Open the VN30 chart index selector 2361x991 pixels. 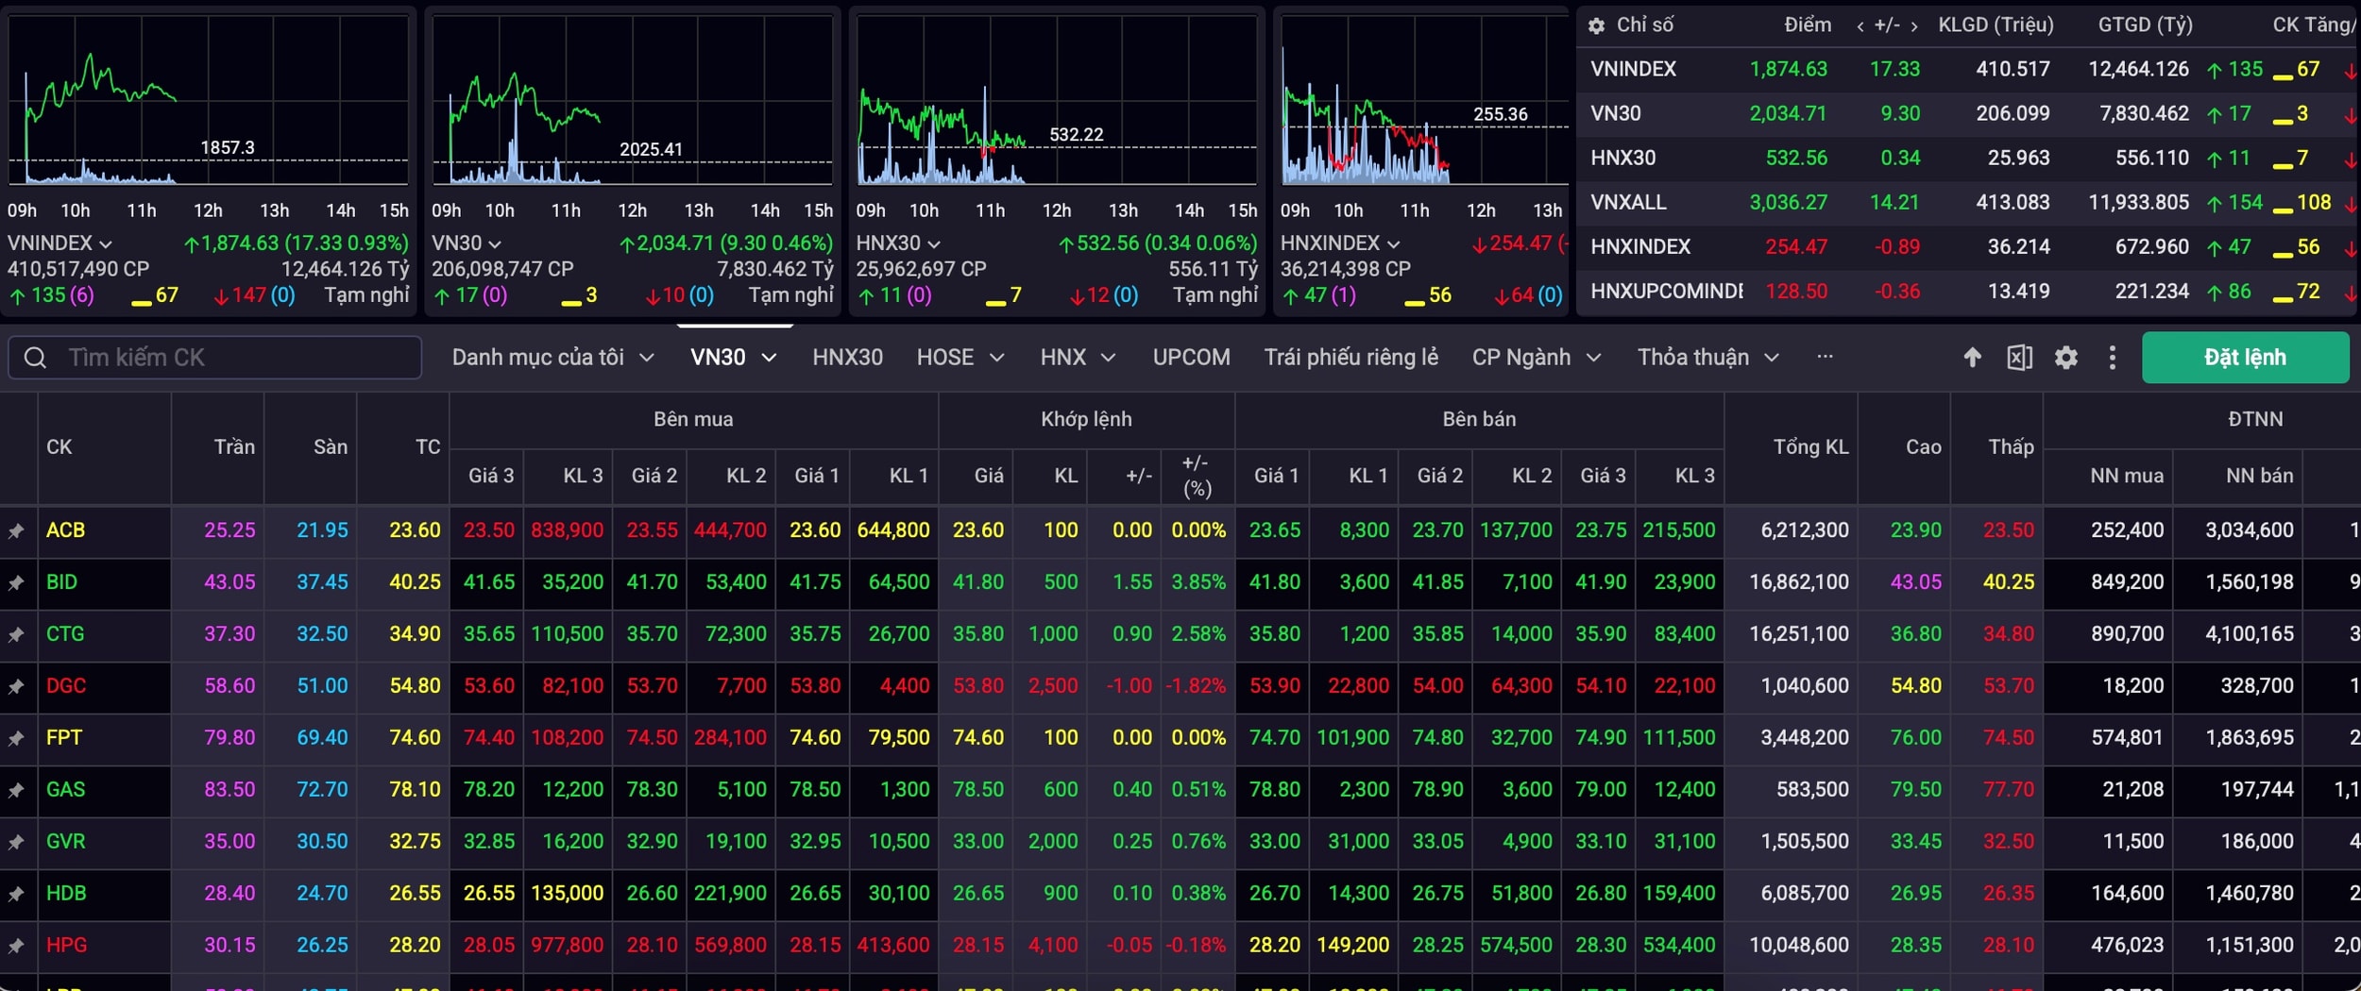[x=467, y=244]
